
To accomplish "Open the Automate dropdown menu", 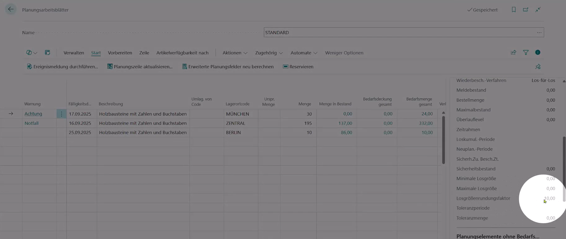I will click(304, 53).
